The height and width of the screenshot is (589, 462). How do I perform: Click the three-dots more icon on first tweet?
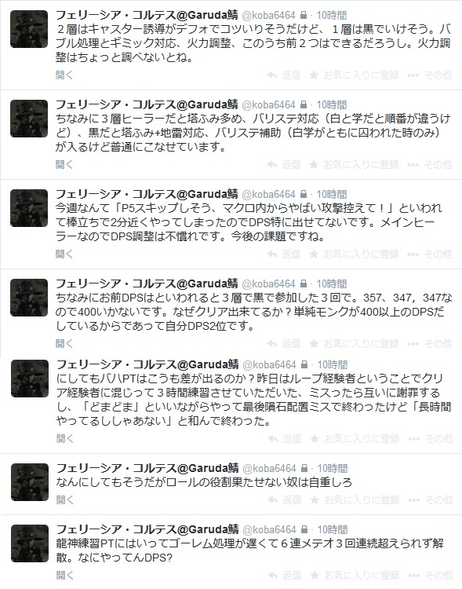[x=413, y=75]
